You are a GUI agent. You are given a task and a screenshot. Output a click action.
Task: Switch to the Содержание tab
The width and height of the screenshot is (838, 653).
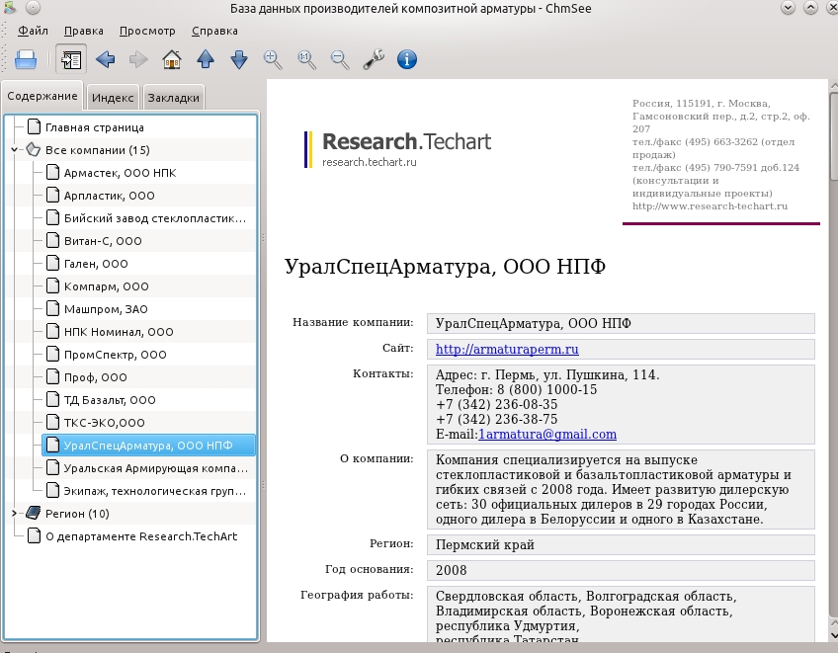tap(42, 96)
